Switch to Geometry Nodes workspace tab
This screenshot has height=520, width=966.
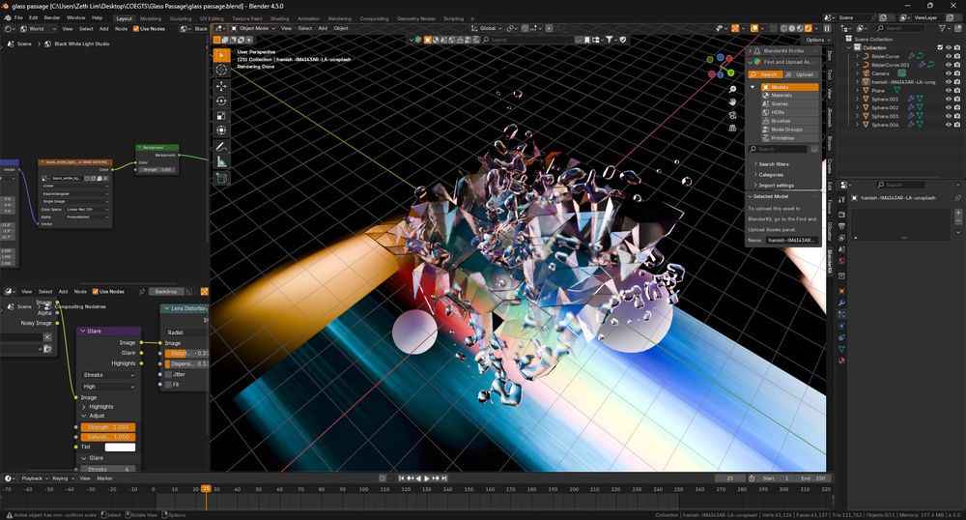pos(415,18)
